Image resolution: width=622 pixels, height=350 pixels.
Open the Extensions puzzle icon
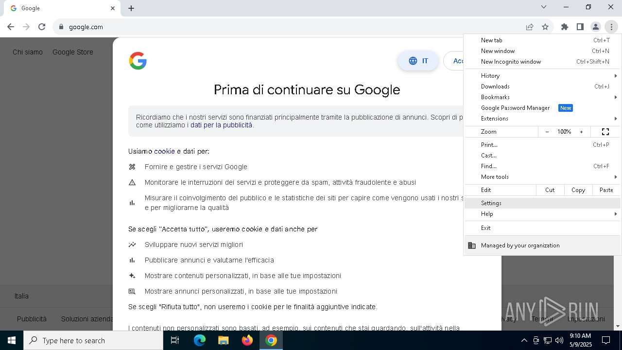[x=565, y=27]
